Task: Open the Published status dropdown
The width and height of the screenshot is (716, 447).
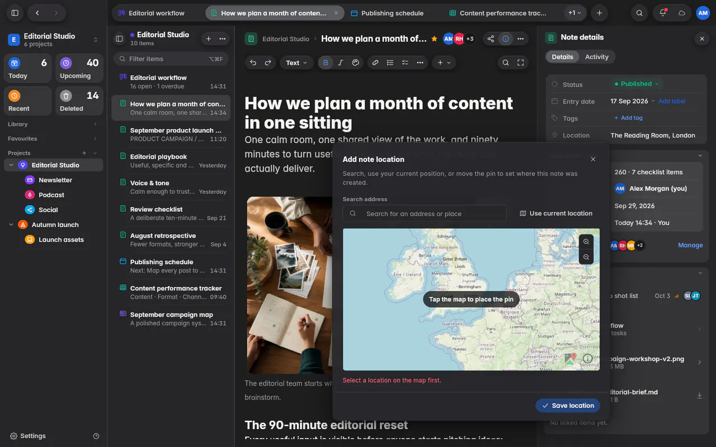Action: tap(637, 84)
